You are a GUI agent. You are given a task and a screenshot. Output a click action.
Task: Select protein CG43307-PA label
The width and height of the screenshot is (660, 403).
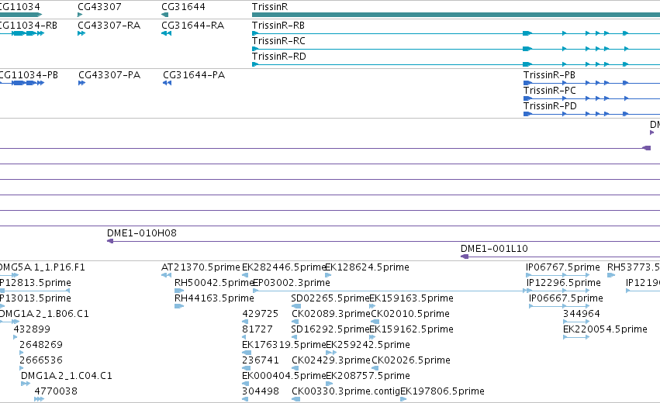pos(109,75)
